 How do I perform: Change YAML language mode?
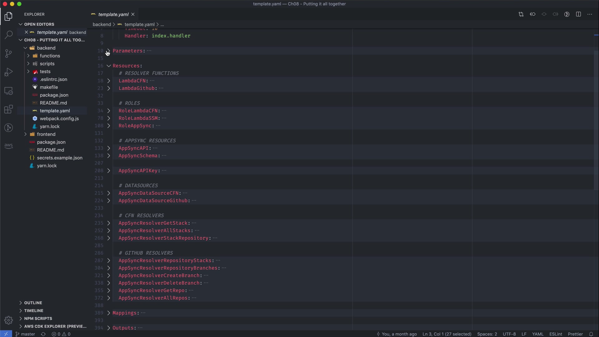tap(538, 334)
